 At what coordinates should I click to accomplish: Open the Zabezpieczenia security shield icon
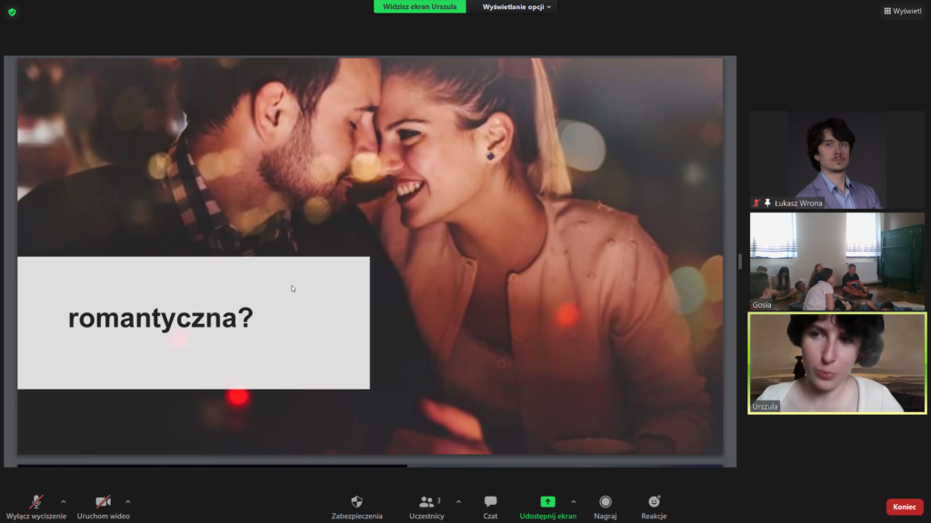356,502
